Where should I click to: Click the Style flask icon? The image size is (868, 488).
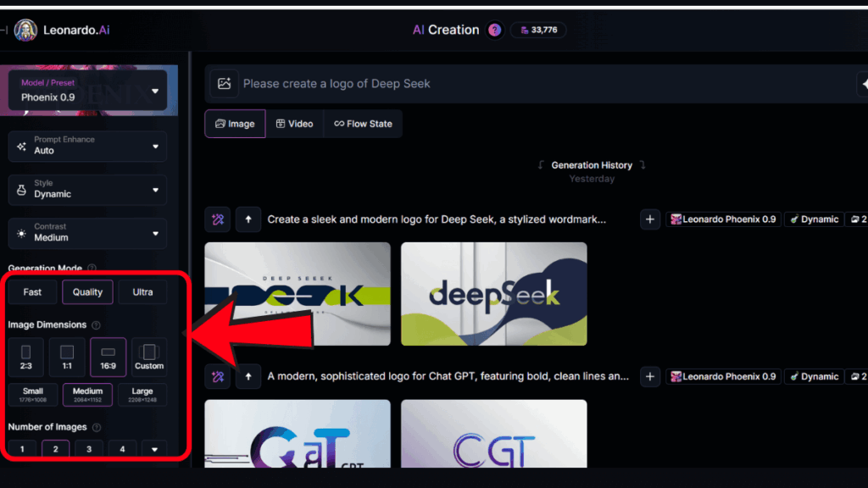[21, 190]
